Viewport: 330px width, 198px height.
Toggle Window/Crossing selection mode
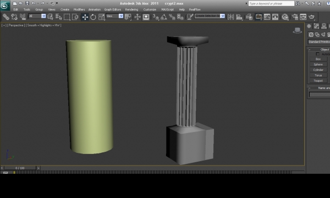(75, 16)
